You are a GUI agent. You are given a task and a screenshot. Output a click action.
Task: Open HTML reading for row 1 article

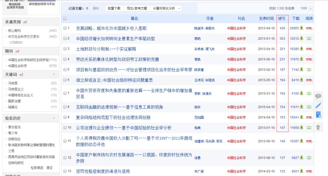click(x=309, y=28)
